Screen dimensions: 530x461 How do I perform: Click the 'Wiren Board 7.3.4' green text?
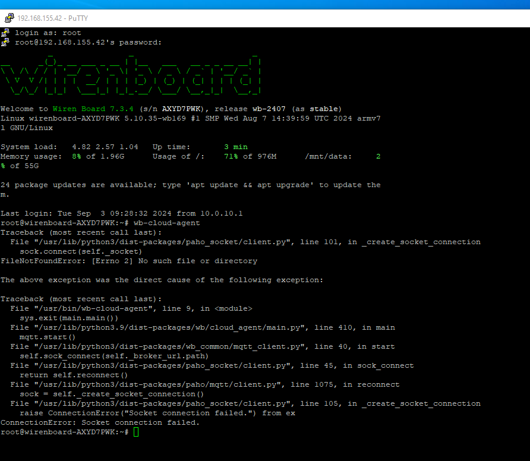93,109
